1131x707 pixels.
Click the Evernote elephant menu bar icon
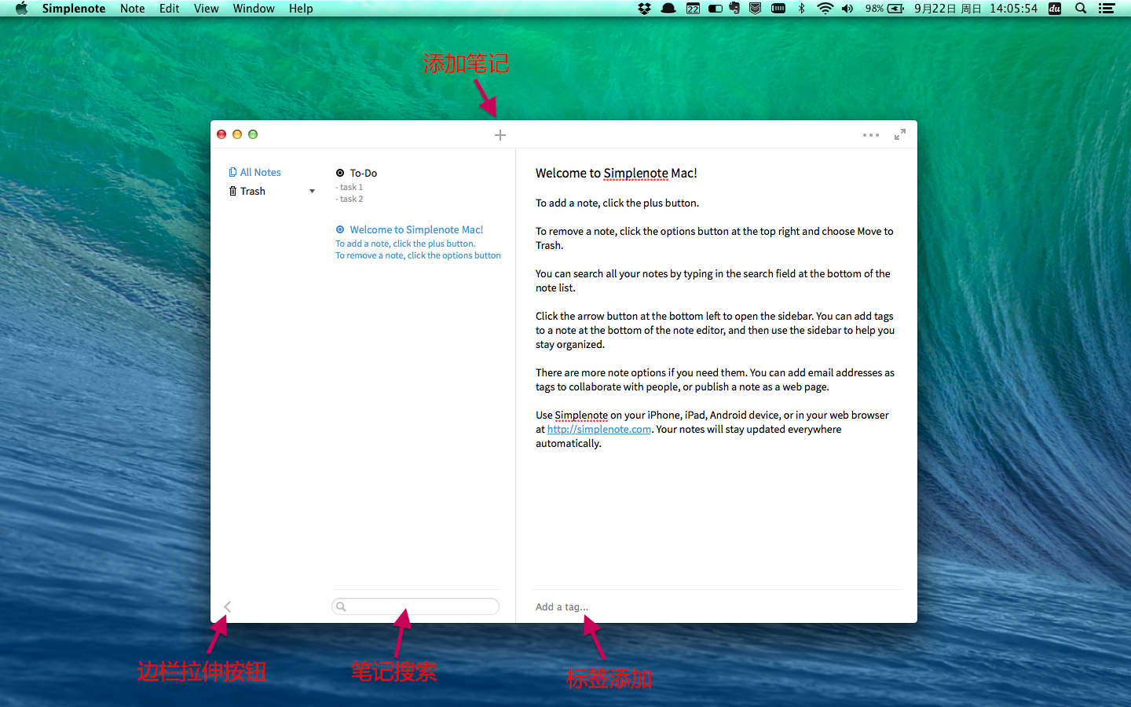click(x=734, y=9)
